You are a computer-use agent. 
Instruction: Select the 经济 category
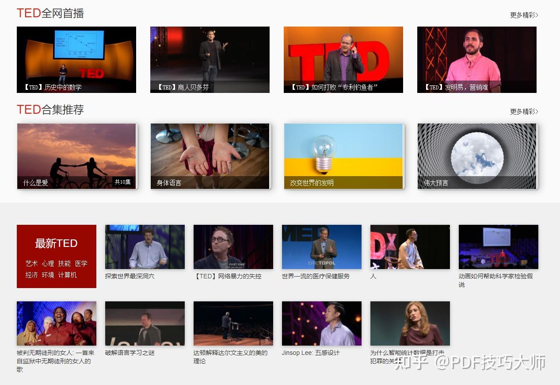[31, 275]
